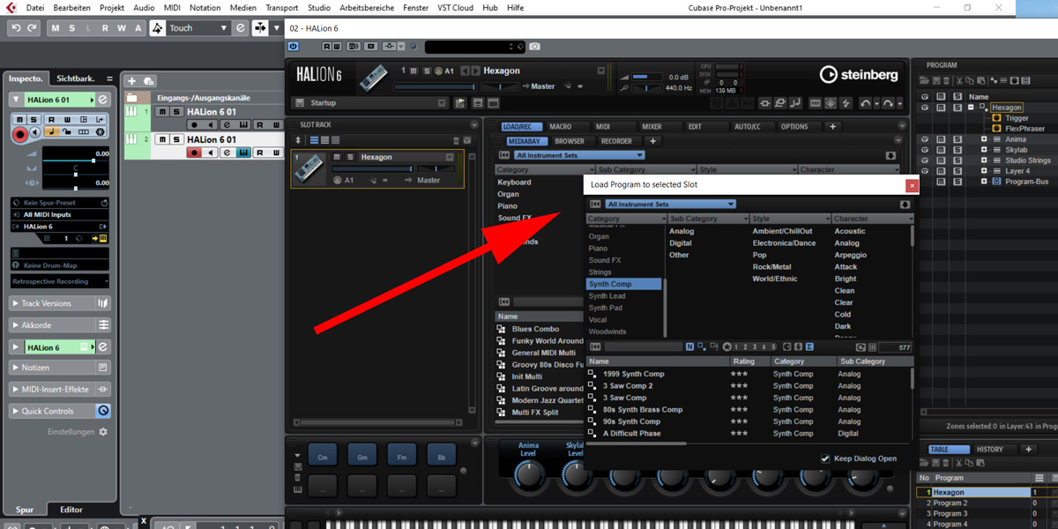Click the Redo arrow in Cubase toolbar

click(x=33, y=28)
